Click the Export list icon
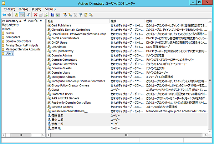Viewport: 214px width, 144px height. [x=46, y=15]
